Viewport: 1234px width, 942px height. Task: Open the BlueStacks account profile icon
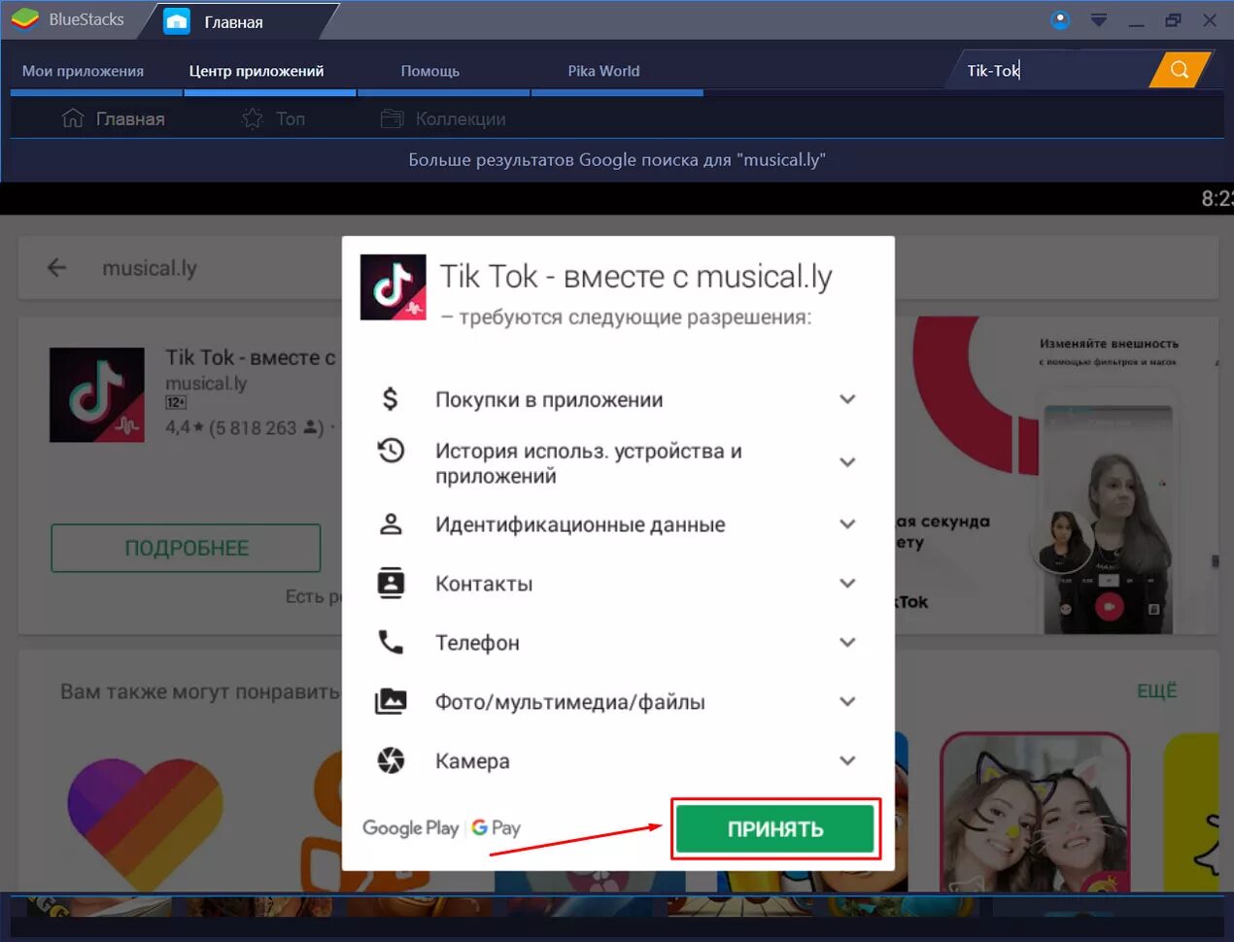(x=1061, y=19)
